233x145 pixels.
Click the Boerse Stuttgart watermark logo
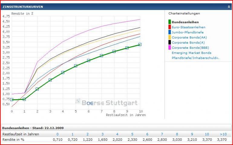coord(107,102)
